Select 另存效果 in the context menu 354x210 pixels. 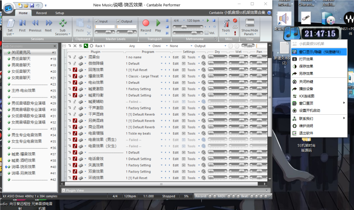319,74
